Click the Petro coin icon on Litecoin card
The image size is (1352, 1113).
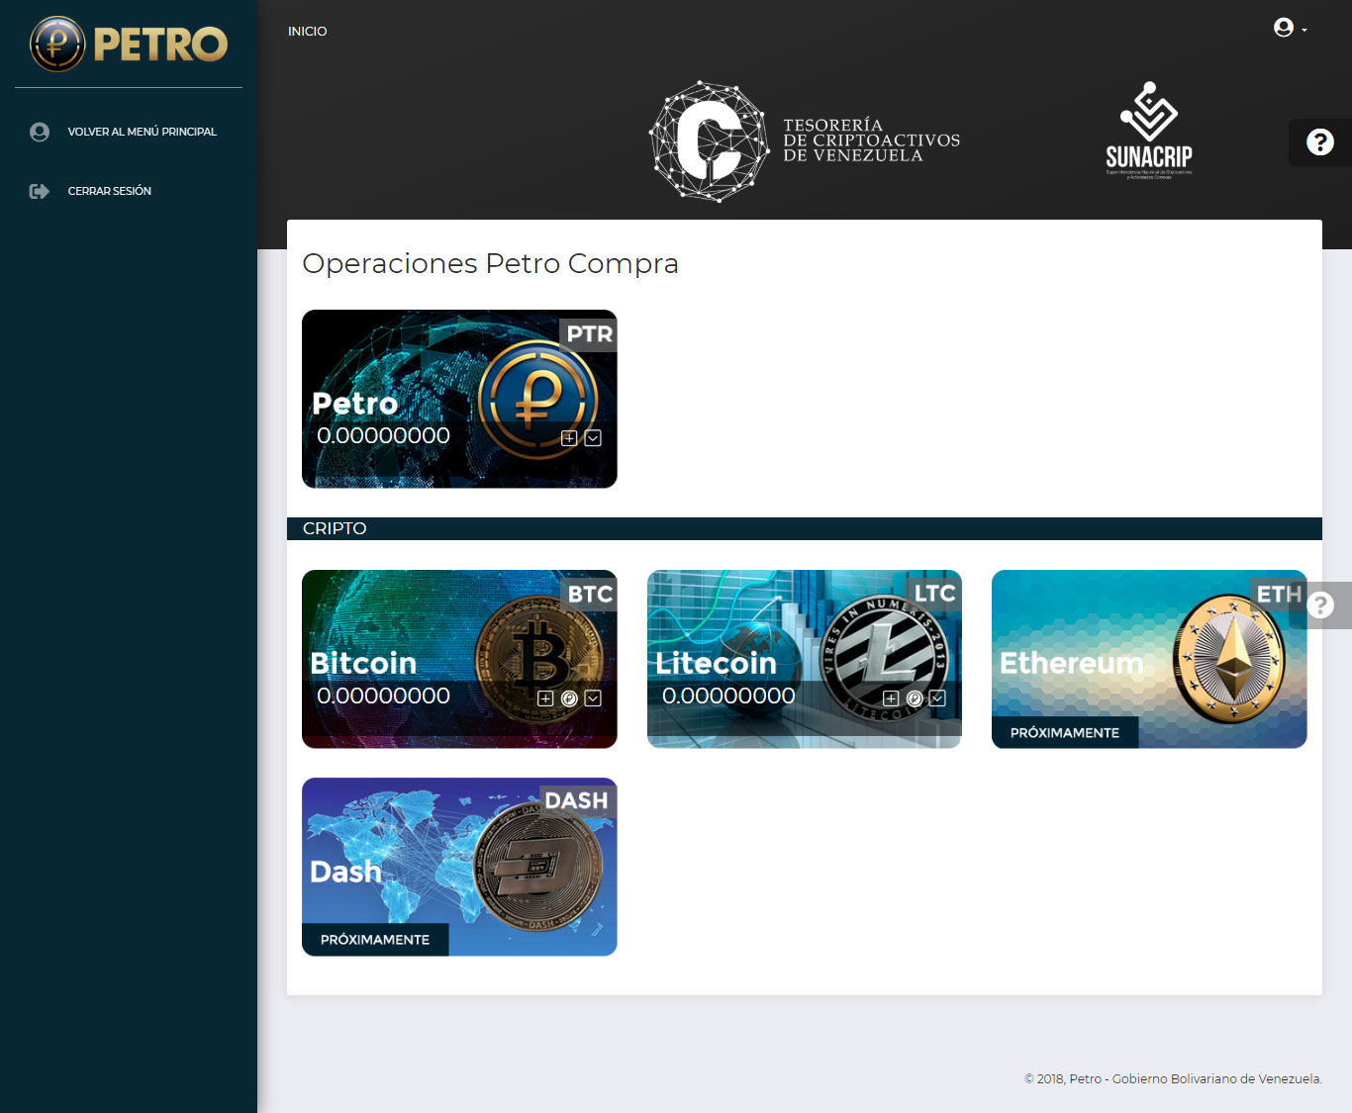point(915,698)
